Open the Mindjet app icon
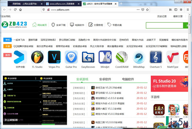The height and width of the screenshot is (129, 192). coord(105,57)
